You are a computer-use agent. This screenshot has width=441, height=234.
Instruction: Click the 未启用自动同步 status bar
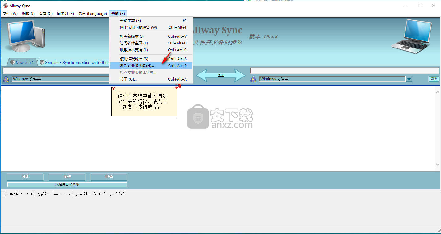click(x=67, y=185)
